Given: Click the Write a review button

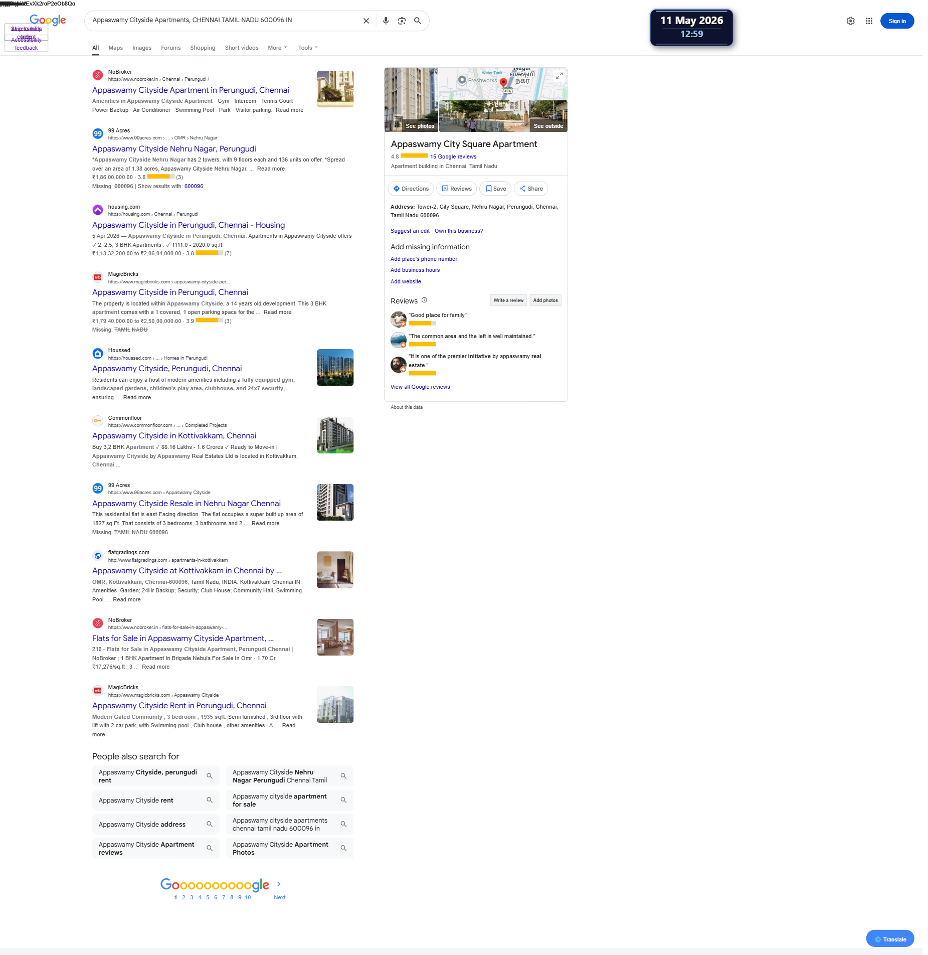Looking at the screenshot, I should click(x=508, y=300).
